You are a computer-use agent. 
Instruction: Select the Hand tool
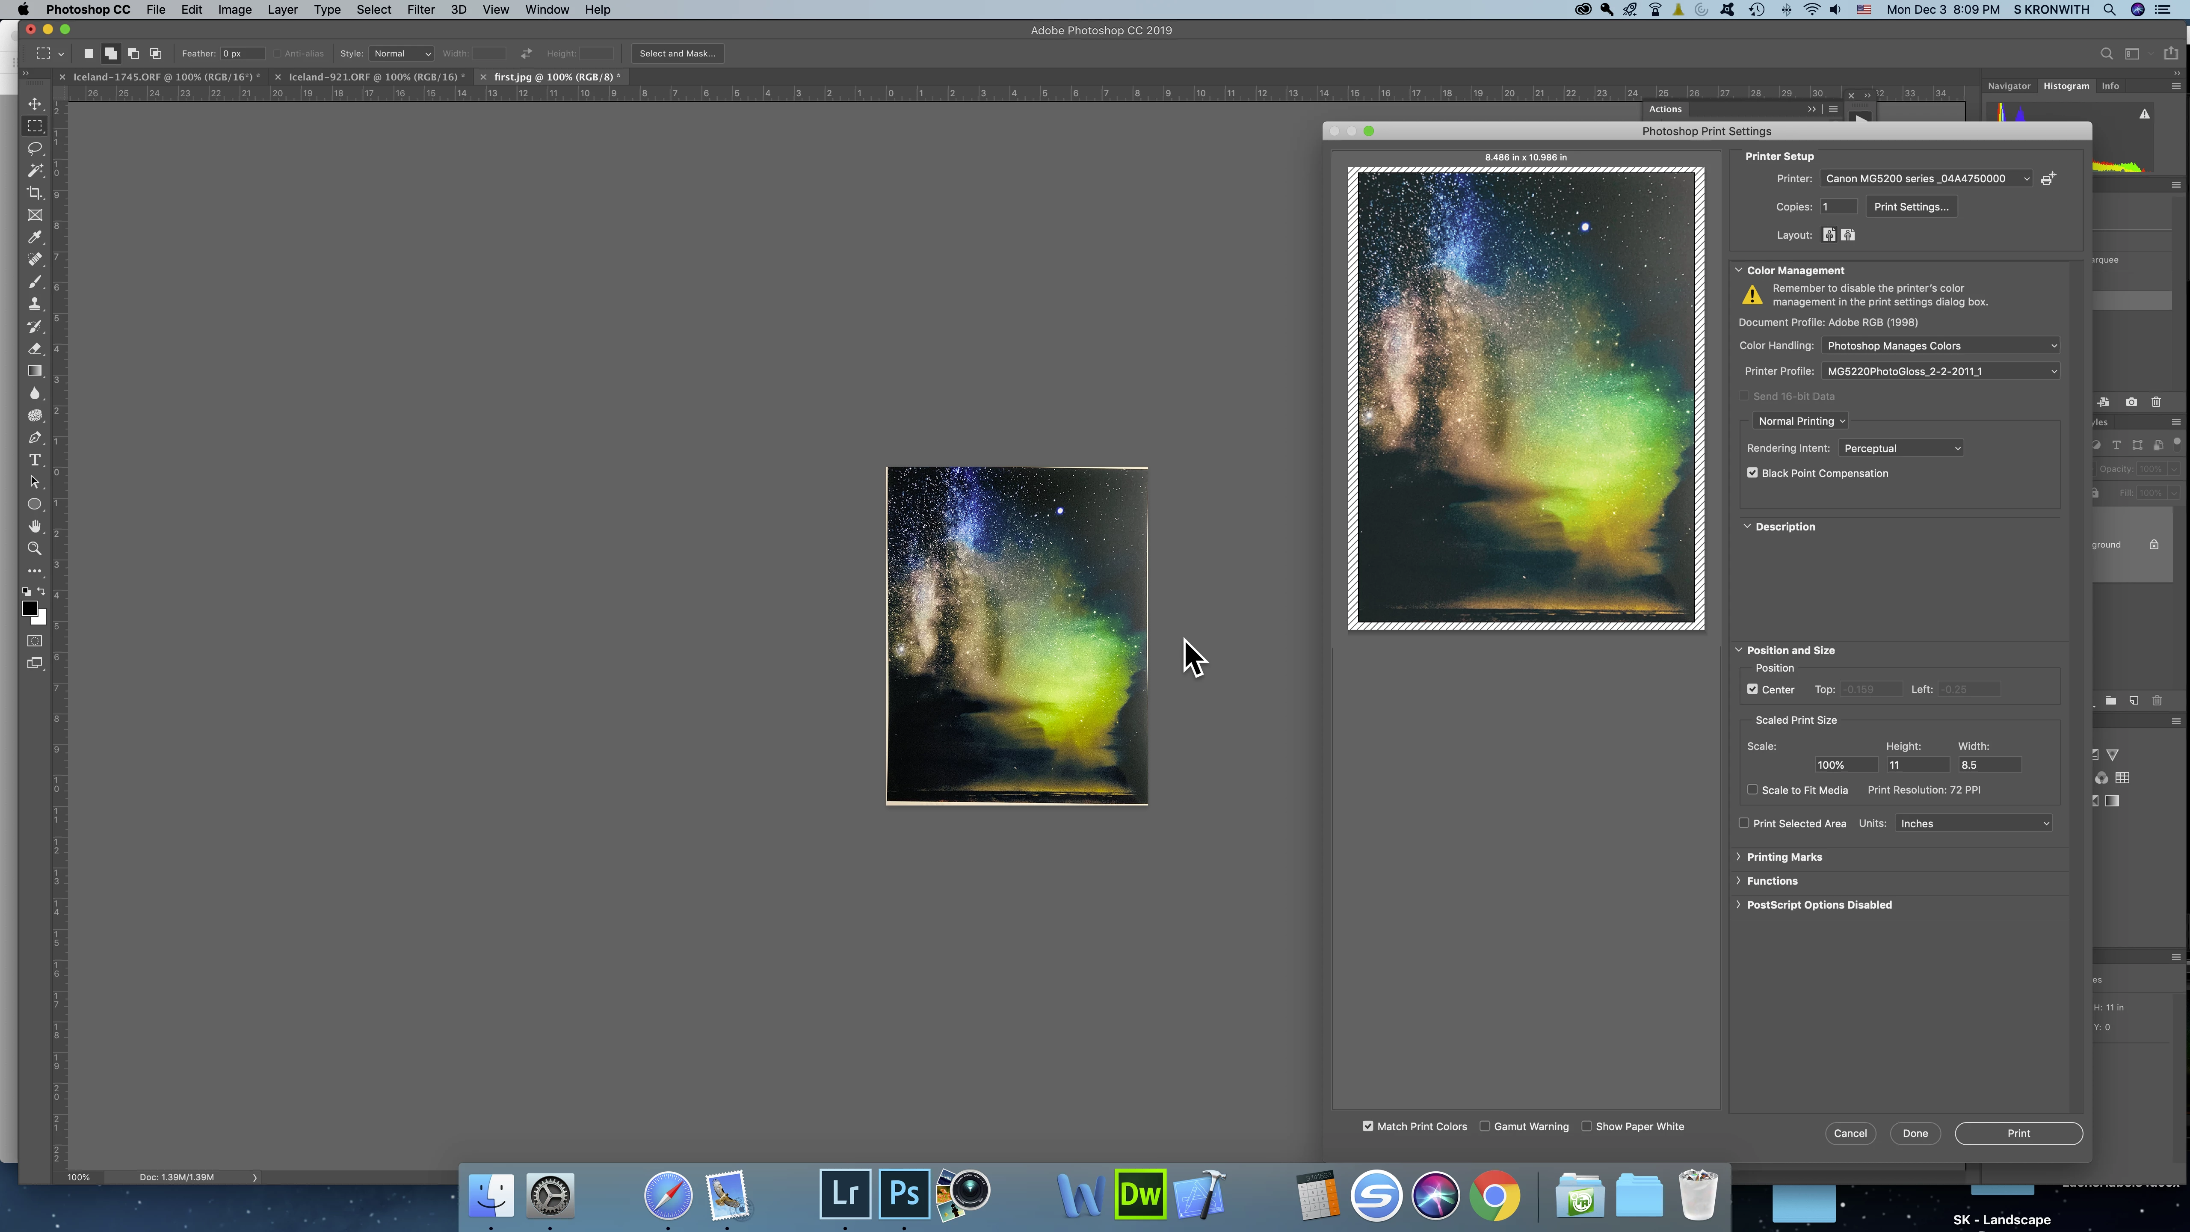tap(35, 526)
